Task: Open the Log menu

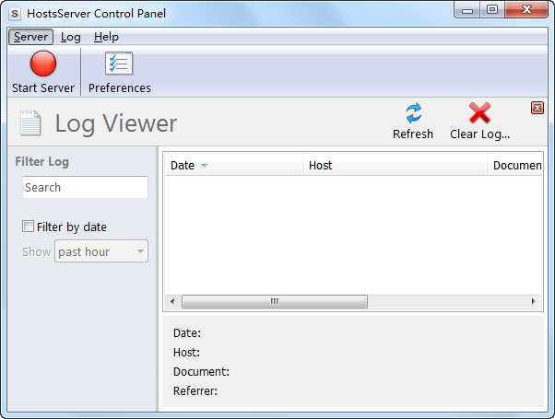Action: [71, 37]
